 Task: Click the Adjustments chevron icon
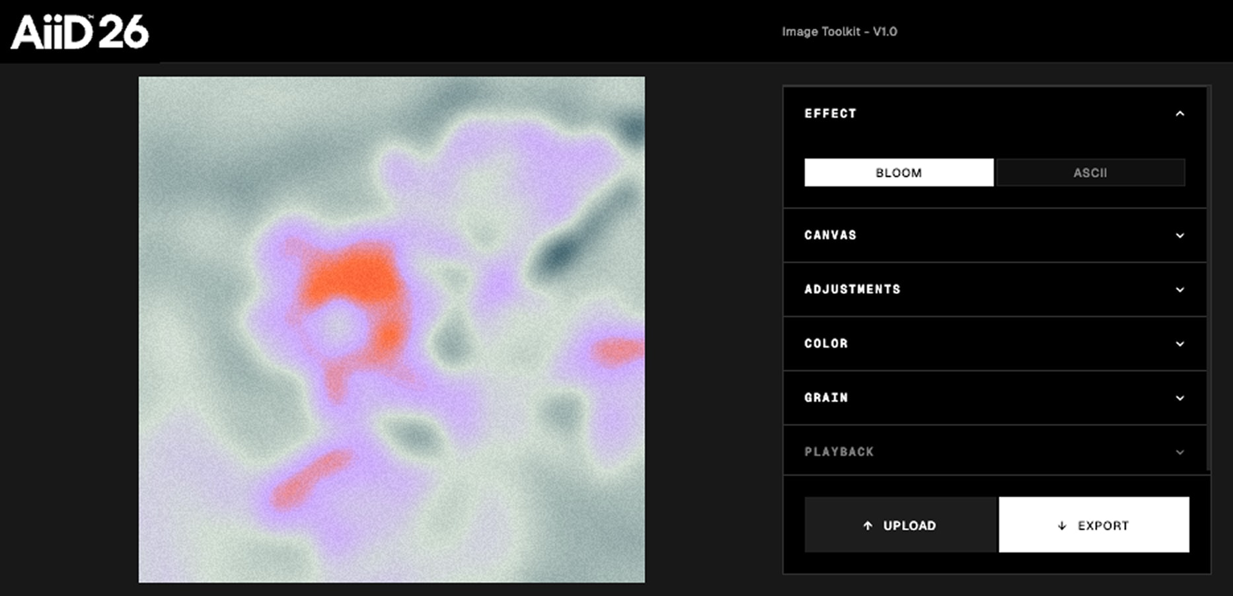(1179, 289)
